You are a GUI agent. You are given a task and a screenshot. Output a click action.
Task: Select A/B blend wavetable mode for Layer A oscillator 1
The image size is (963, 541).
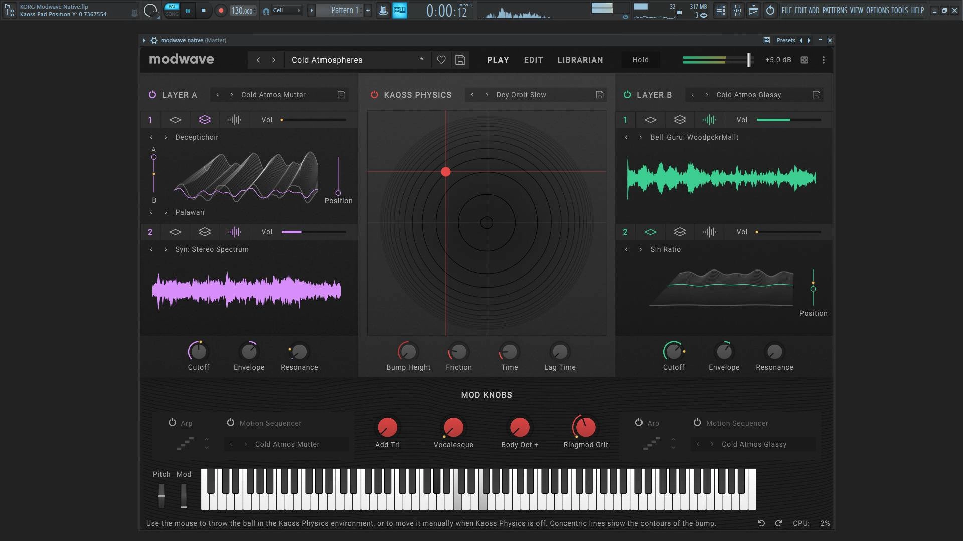pyautogui.click(x=205, y=120)
